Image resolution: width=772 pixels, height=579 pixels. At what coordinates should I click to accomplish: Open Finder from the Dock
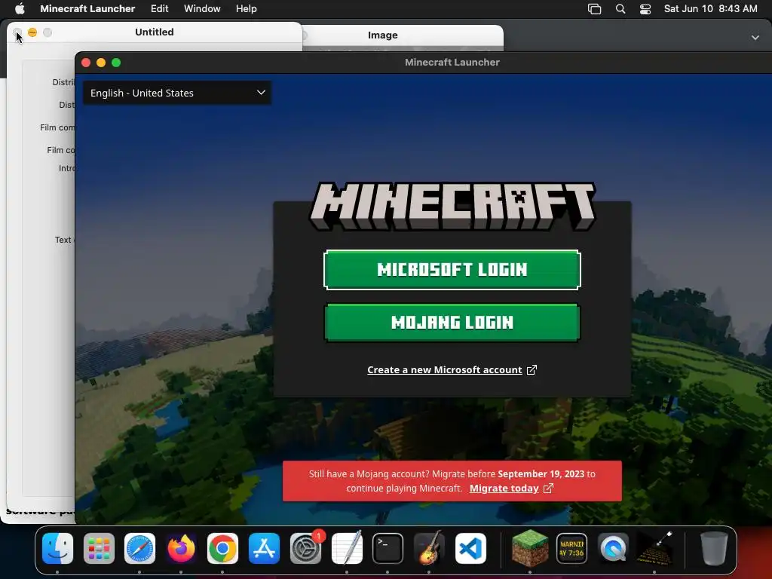(57, 548)
